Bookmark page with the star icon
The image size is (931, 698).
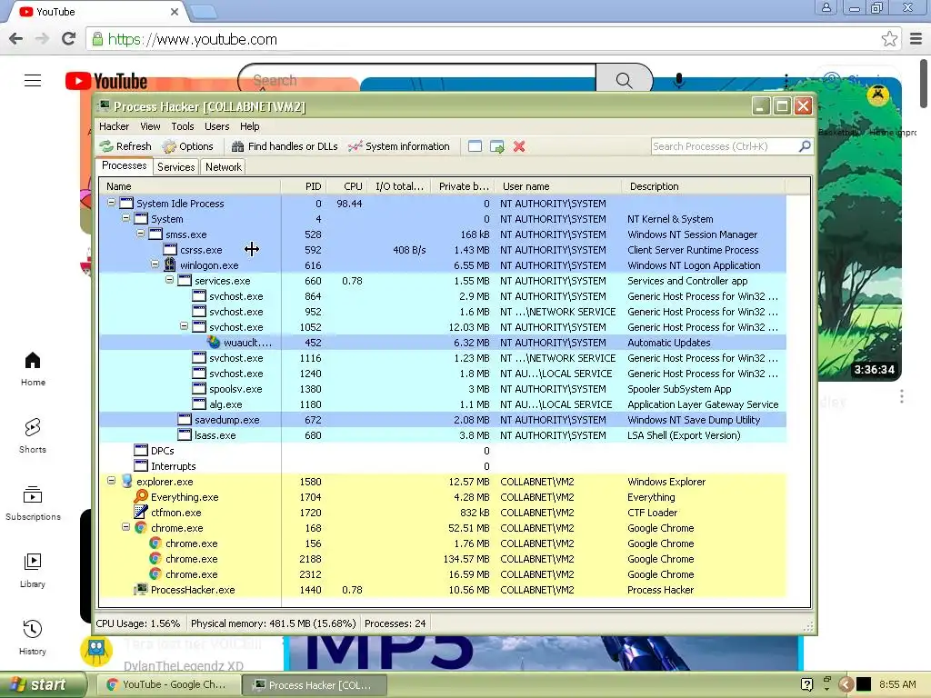coord(889,39)
